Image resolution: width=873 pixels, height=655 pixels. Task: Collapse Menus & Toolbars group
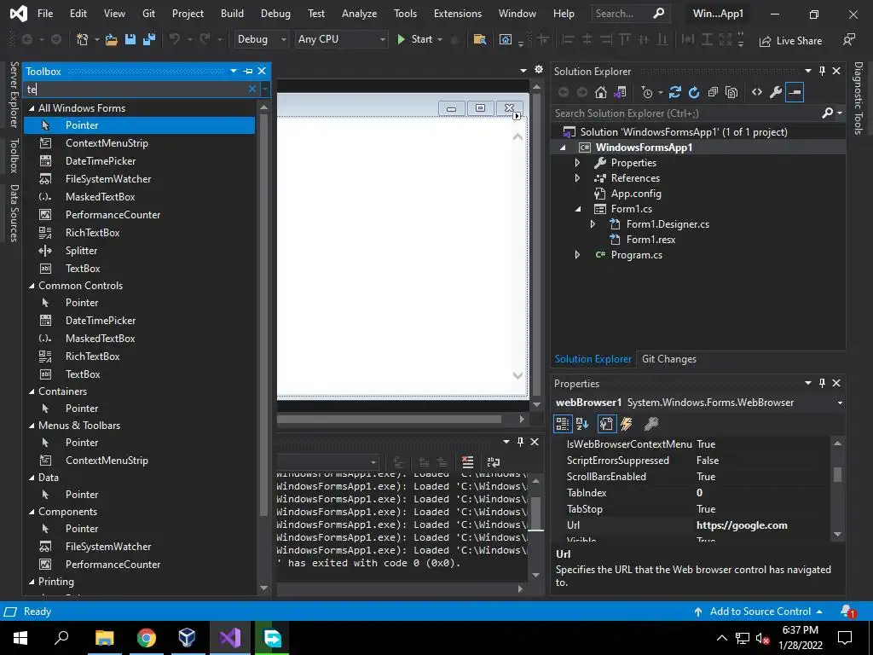click(x=32, y=425)
